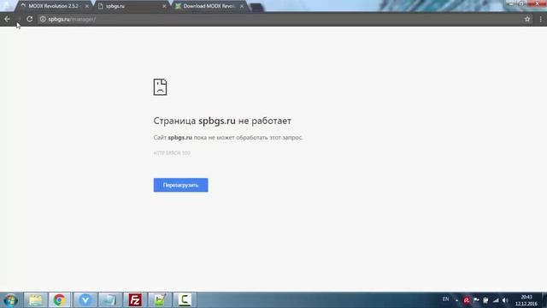
Task: Go back using browser back arrow
Action: point(7,19)
